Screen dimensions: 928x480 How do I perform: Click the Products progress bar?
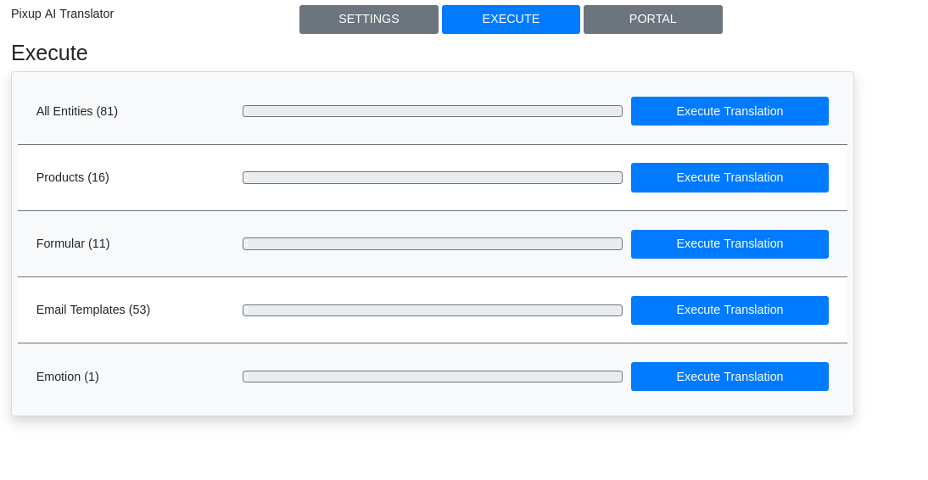pyautogui.click(x=432, y=177)
